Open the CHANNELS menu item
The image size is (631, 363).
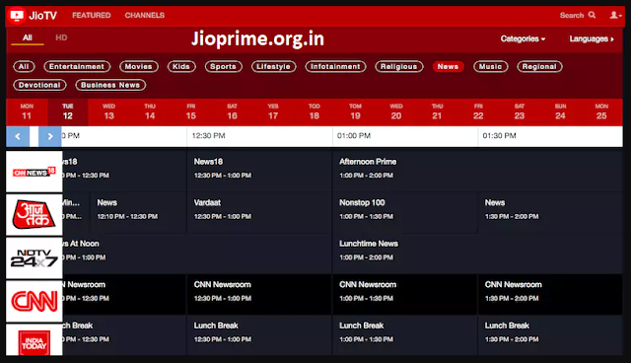pos(145,16)
